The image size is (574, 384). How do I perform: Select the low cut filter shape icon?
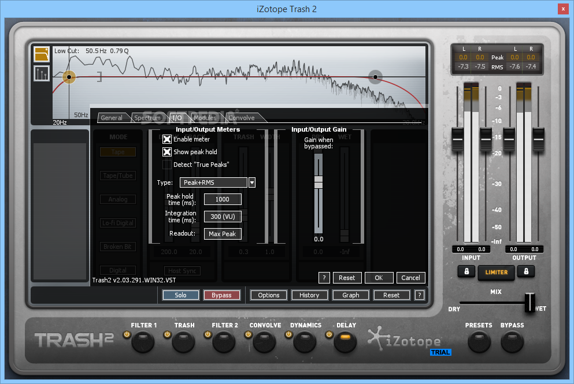(42, 54)
